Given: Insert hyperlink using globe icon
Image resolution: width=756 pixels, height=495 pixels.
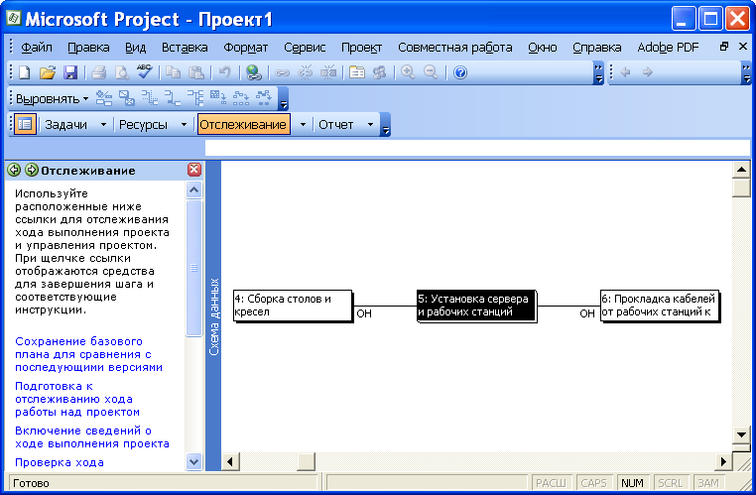Looking at the screenshot, I should [x=253, y=72].
